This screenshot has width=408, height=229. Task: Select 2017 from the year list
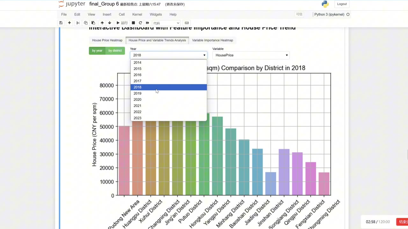pos(169,81)
